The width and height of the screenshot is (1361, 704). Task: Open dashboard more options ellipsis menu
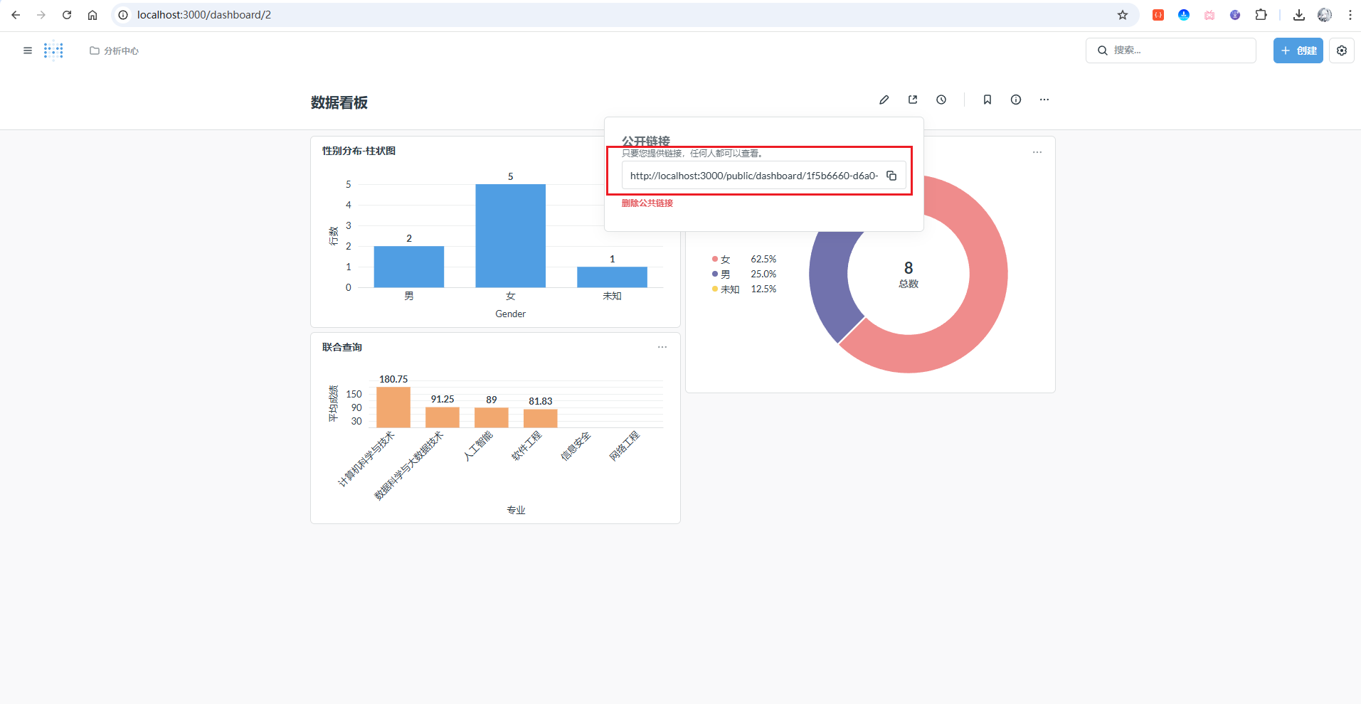click(x=1044, y=100)
